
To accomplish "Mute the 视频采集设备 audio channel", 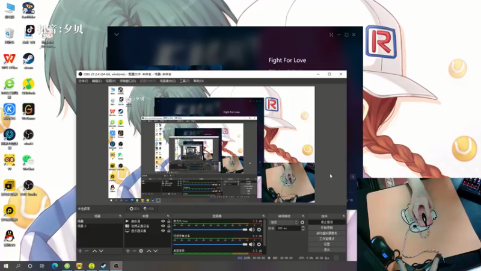I will 252,245.
